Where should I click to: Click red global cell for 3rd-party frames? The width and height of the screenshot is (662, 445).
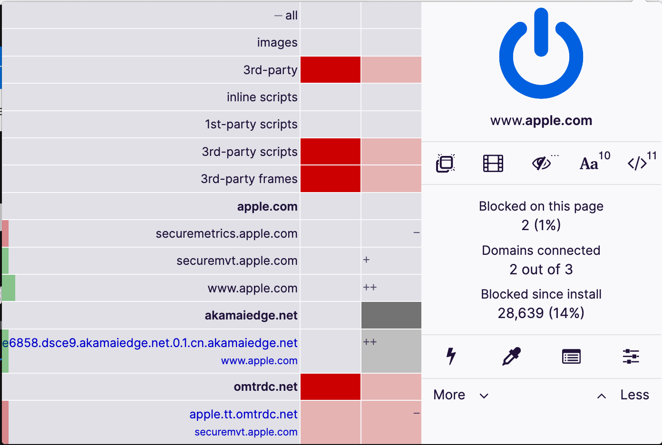tap(331, 179)
